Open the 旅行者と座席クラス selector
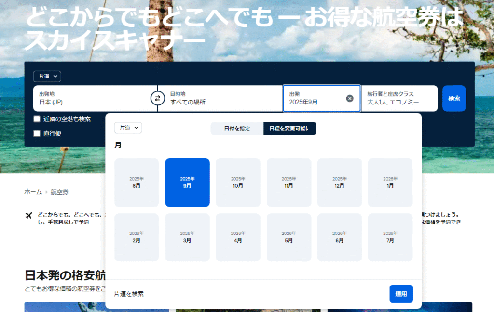The height and width of the screenshot is (312, 494). point(399,98)
